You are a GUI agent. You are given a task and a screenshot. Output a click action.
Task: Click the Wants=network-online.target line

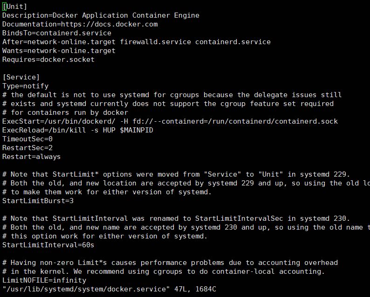click(x=59, y=51)
